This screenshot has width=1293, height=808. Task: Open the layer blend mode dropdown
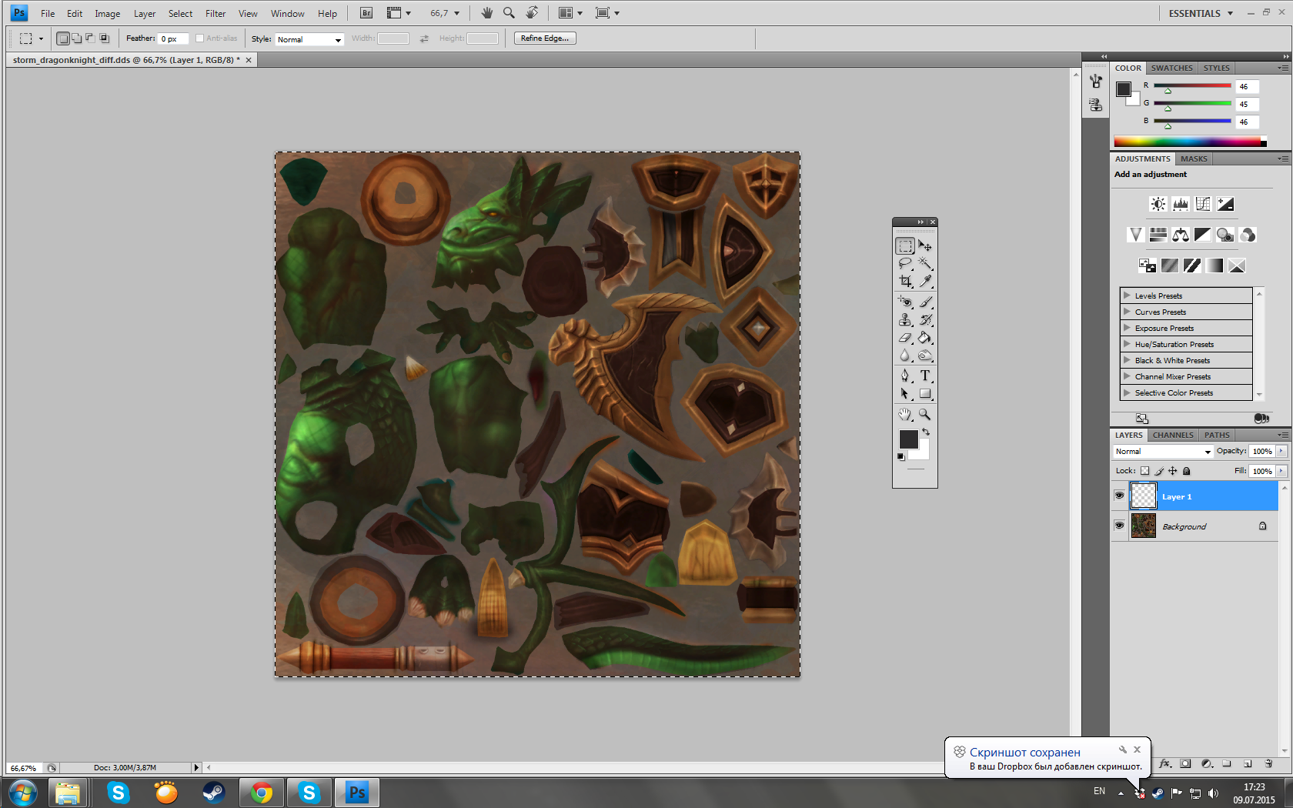click(x=1163, y=452)
